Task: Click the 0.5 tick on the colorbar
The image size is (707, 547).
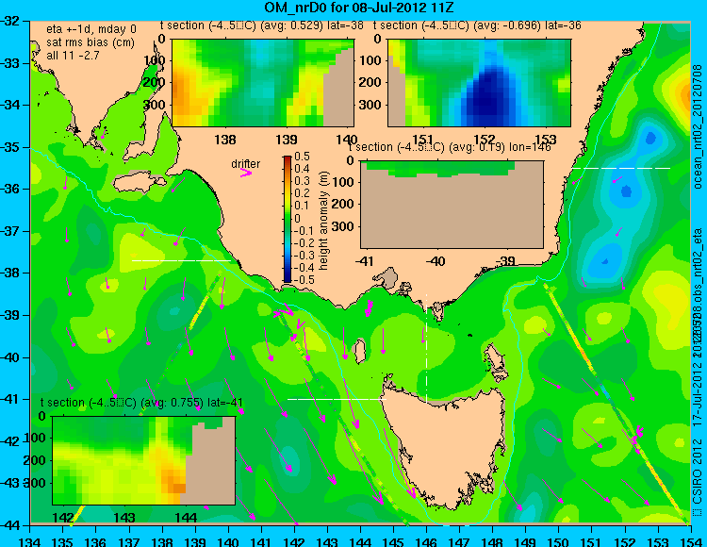Action: (302, 157)
